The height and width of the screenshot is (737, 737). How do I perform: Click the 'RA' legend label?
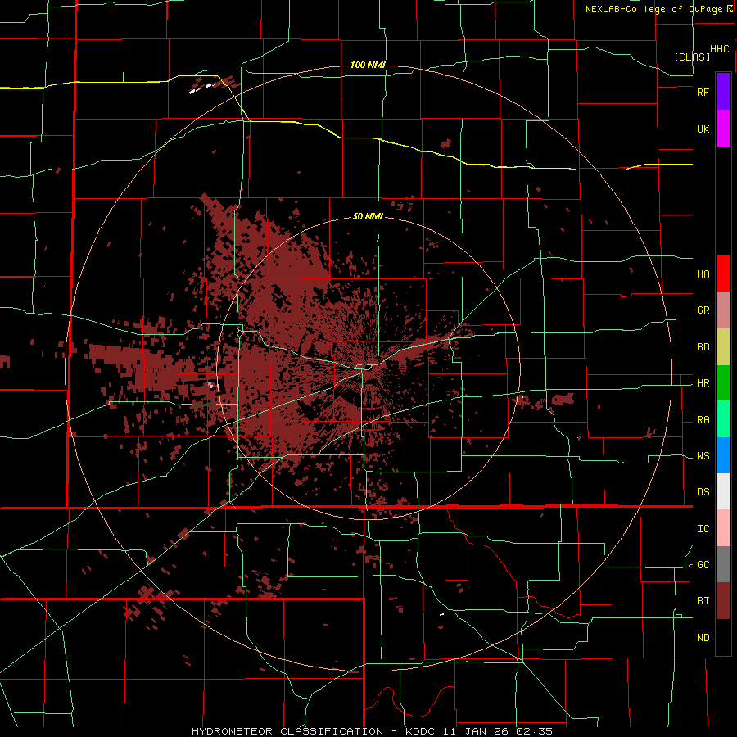[x=703, y=420]
